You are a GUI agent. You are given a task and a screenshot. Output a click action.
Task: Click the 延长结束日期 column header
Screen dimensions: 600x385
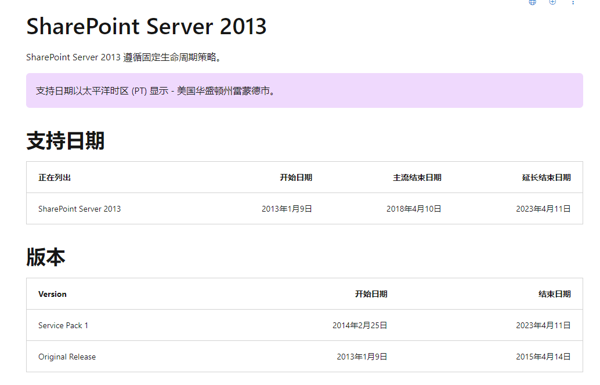pos(546,177)
